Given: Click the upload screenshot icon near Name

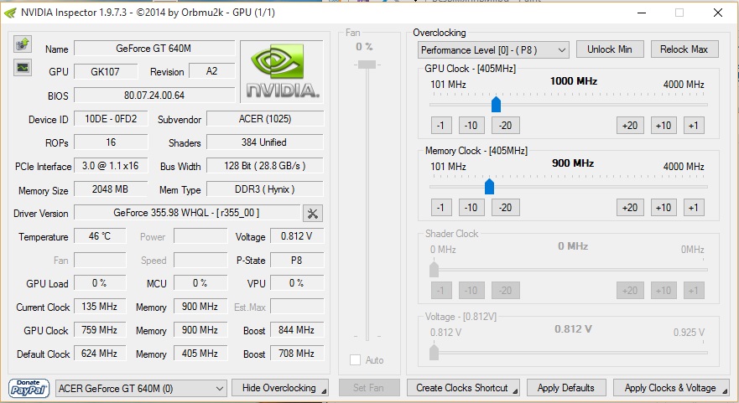Looking at the screenshot, I should [x=22, y=44].
